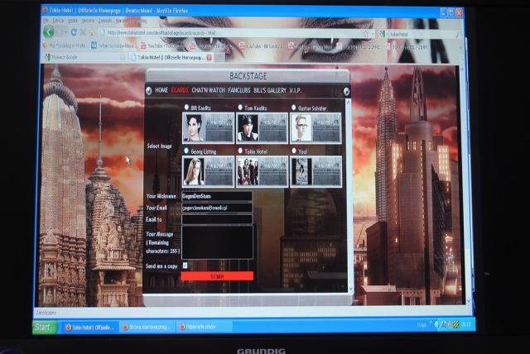This screenshot has height=354, width=530.
Task: Click the Email to input field
Action: (217, 220)
